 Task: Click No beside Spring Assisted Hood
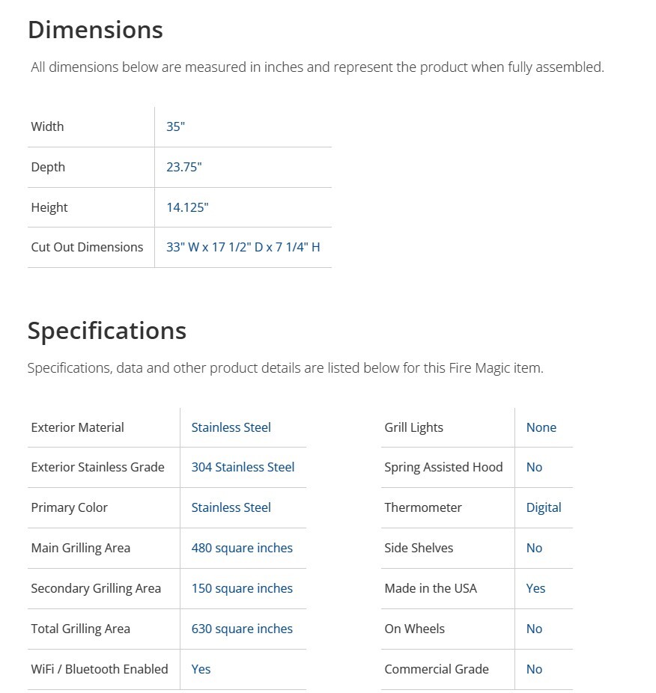(x=534, y=467)
